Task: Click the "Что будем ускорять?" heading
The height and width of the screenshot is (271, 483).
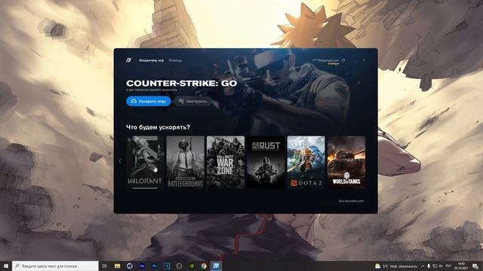Action: [158, 127]
